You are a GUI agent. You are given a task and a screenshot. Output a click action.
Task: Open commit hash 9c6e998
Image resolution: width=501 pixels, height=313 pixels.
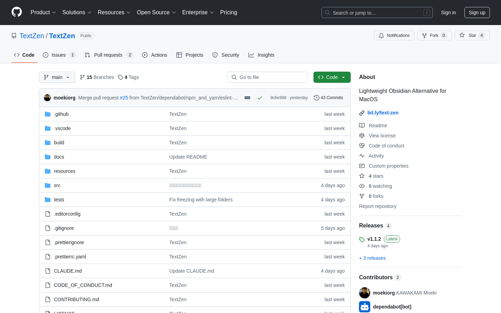[x=278, y=98]
